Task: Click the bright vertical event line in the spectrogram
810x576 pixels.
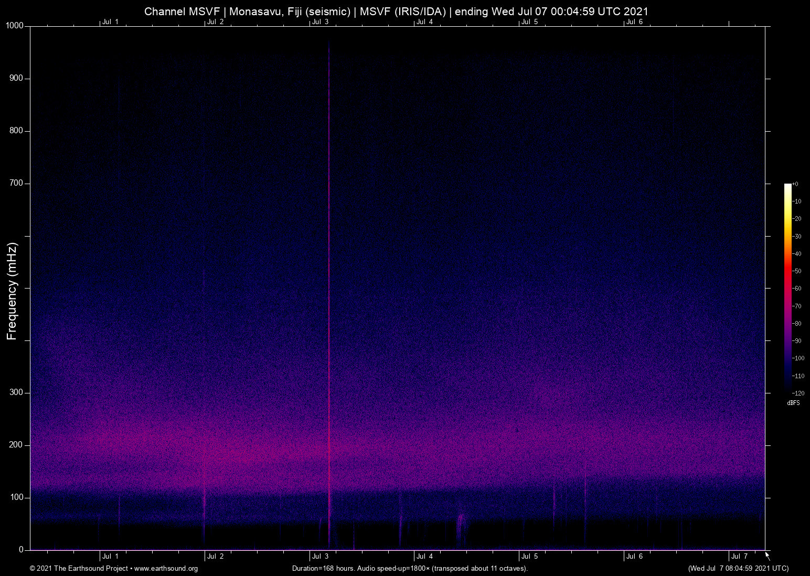Action: 329,294
